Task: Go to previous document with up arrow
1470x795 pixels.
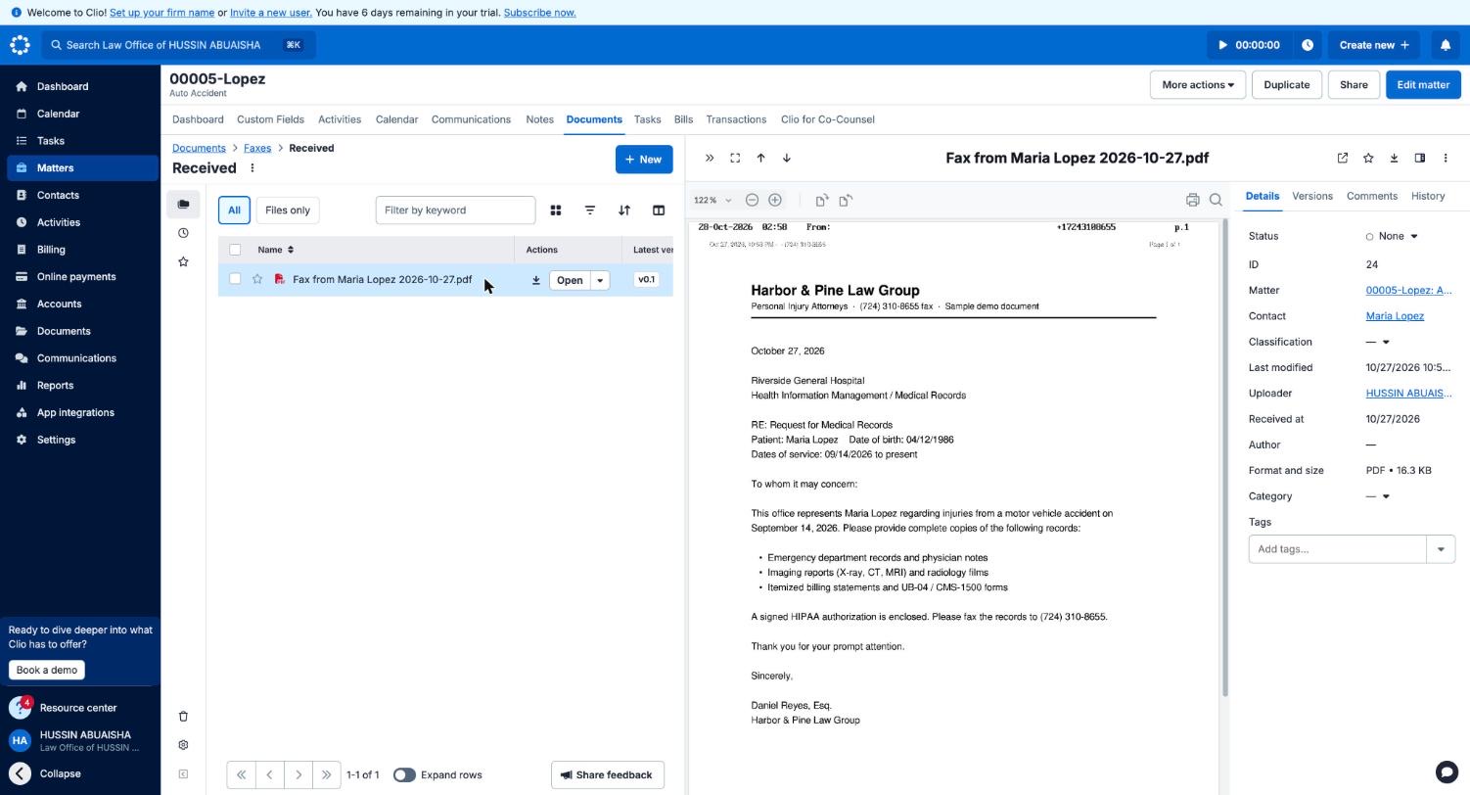Action: pyautogui.click(x=760, y=159)
